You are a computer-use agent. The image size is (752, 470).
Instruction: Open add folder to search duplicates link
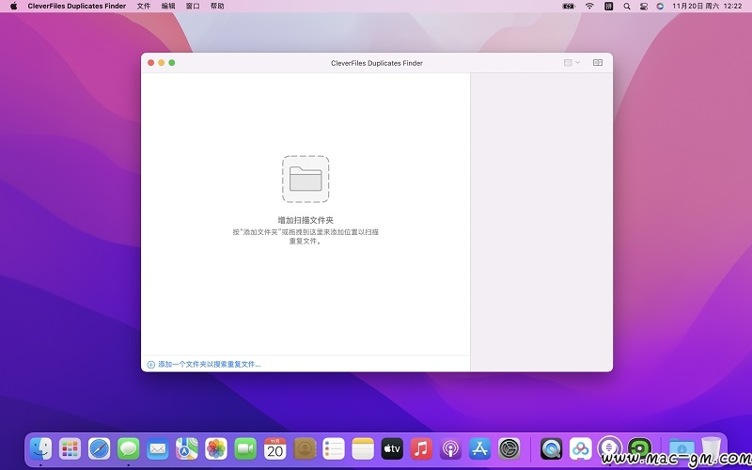[x=209, y=365]
